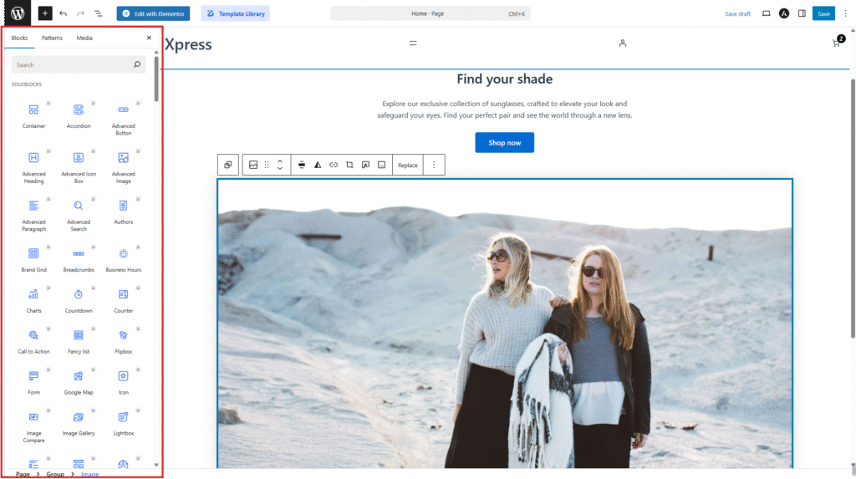
Task: Insert the Countdown block
Action: pyautogui.click(x=79, y=300)
